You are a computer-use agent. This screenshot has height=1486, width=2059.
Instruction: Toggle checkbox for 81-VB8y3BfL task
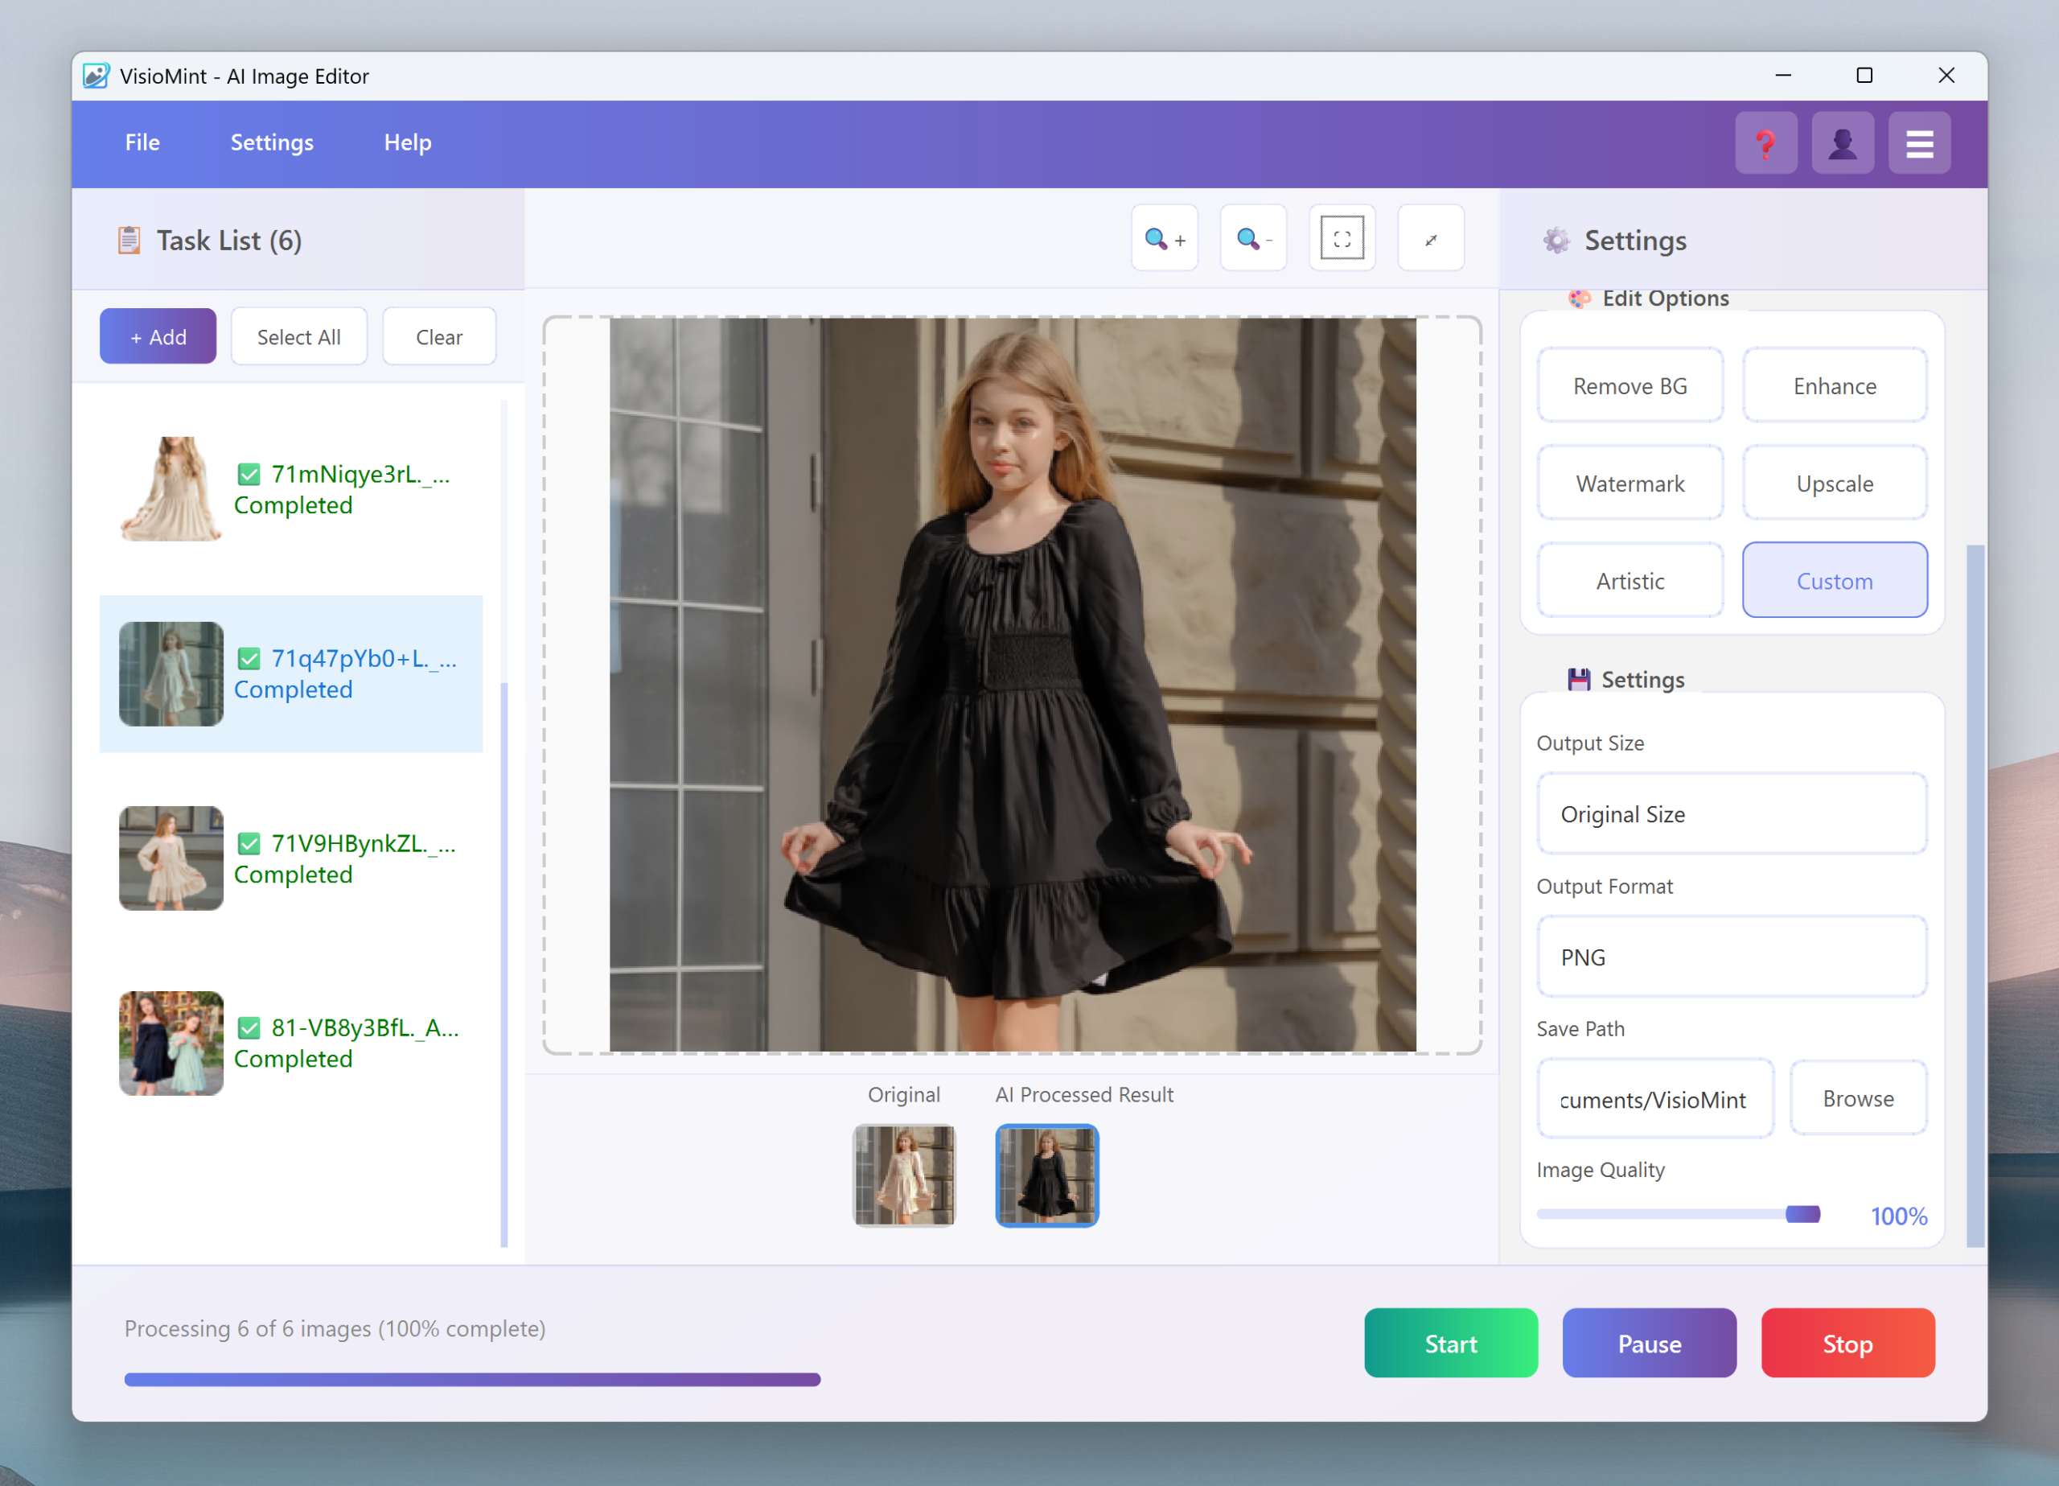[249, 1028]
